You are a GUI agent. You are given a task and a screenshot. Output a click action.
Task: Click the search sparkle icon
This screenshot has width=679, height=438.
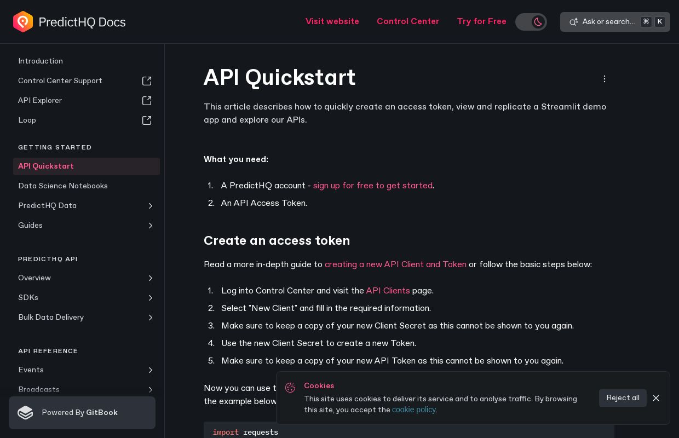(x=573, y=22)
